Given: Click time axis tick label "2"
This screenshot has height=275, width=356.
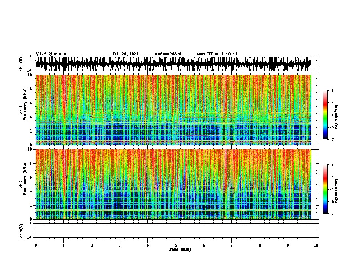Looking at the screenshot, I should 92,245.
